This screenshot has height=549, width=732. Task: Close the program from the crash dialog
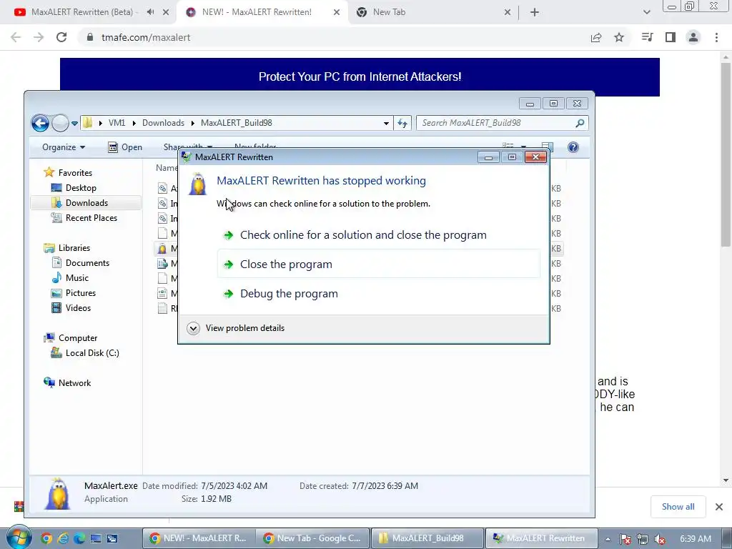pos(379,264)
